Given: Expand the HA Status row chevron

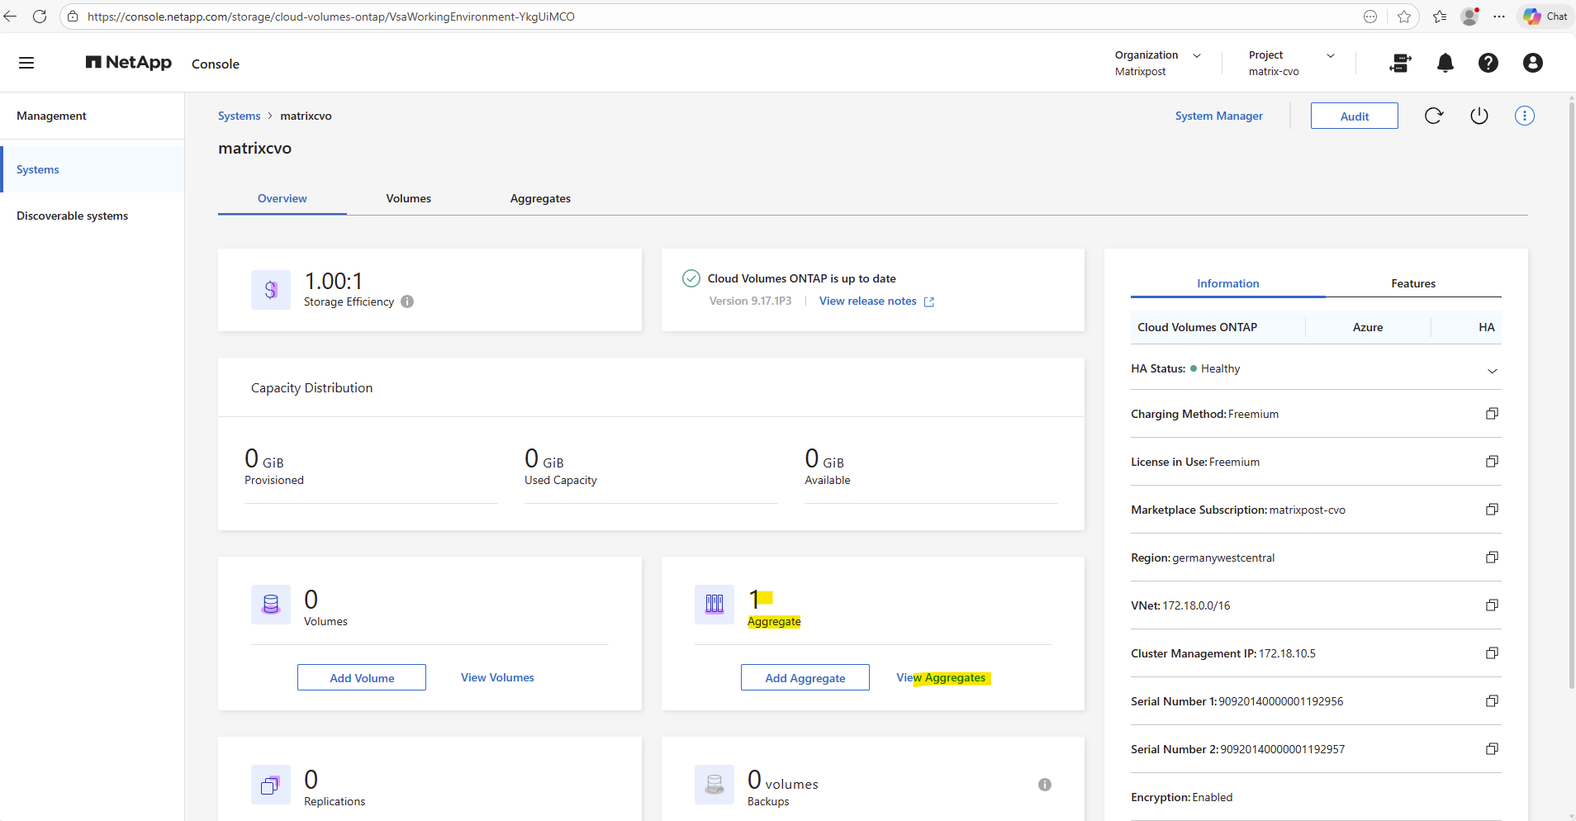Looking at the screenshot, I should tap(1492, 370).
